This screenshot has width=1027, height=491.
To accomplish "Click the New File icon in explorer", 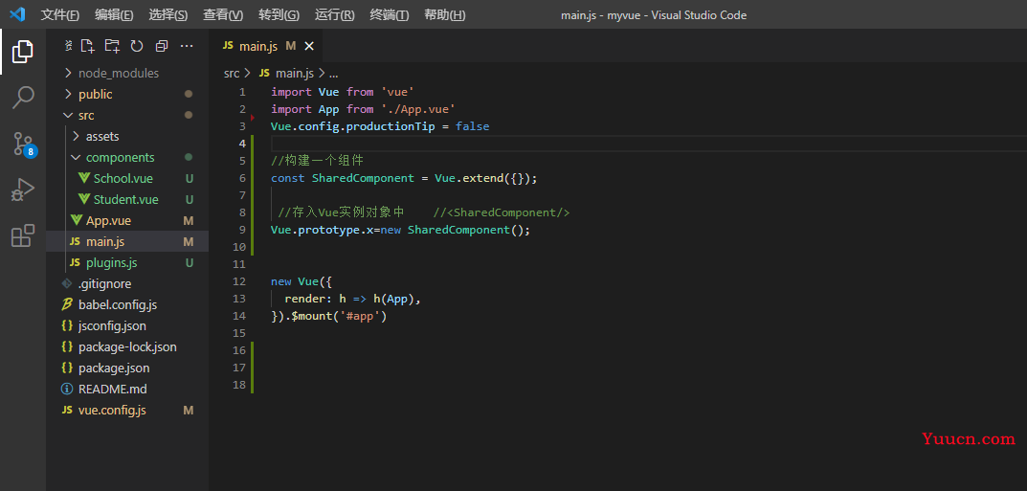I will 87,46.
